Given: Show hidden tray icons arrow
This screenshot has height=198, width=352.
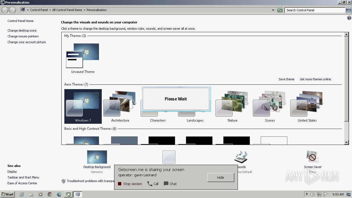Looking at the screenshot, I should [307, 194].
